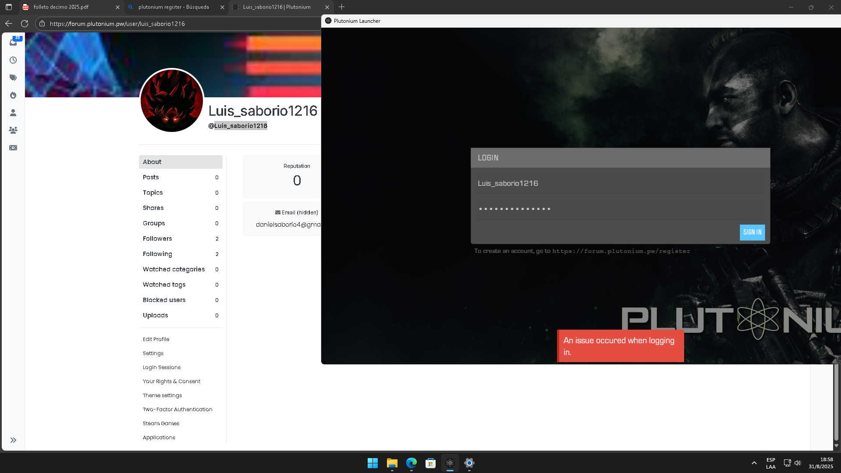Open a new browser tab
This screenshot has width=841, height=473.
[342, 7]
